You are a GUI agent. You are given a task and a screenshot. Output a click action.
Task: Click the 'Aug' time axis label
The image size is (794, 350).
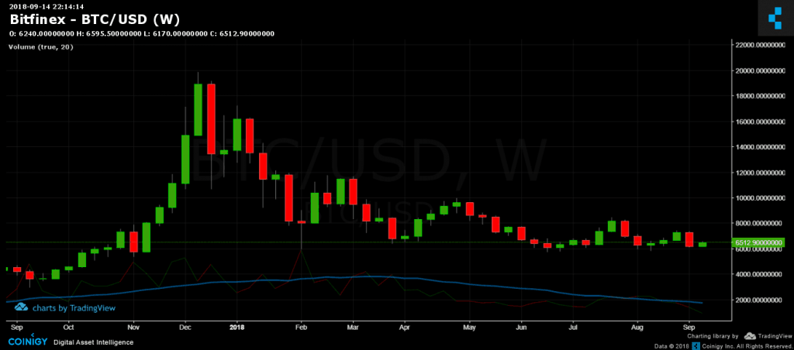pyautogui.click(x=637, y=328)
